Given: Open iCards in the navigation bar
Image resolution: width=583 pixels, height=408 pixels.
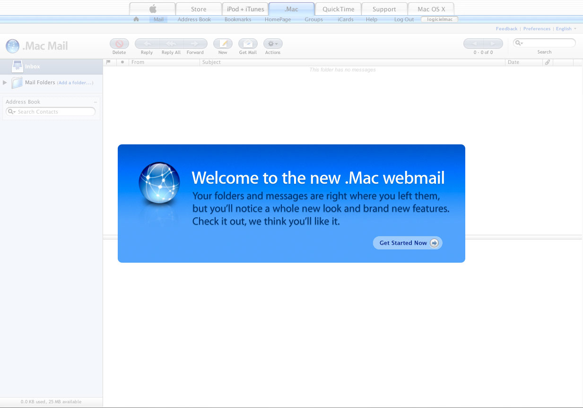Looking at the screenshot, I should [346, 19].
